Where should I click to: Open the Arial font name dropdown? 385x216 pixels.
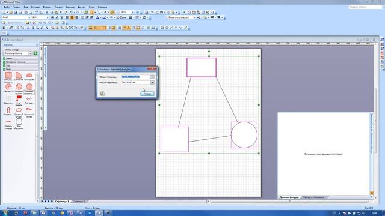tap(29, 17)
